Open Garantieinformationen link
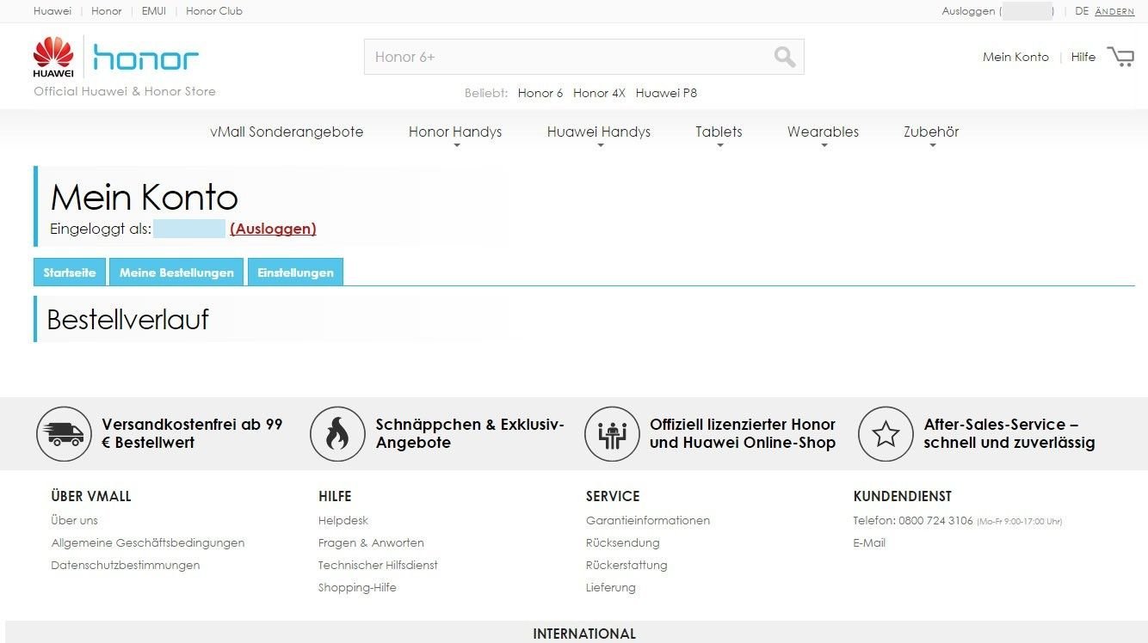1148x643 pixels. (648, 520)
